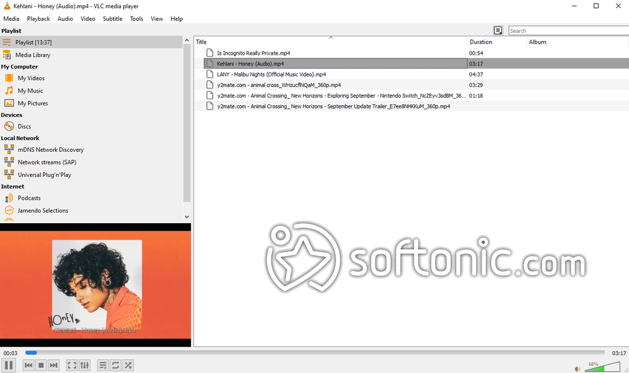Open the Help menu

tap(176, 19)
